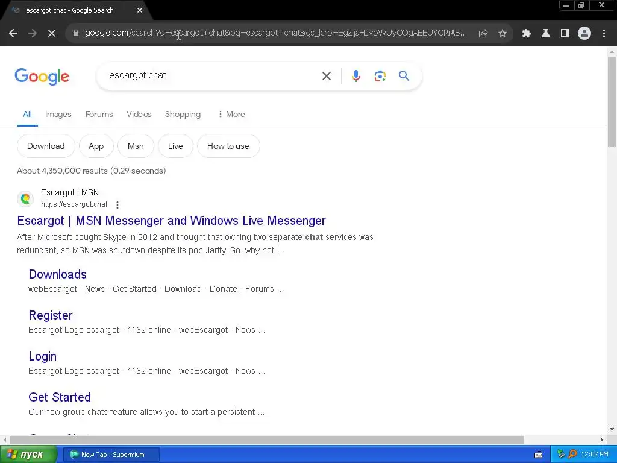The image size is (617, 463).
Task: Submit search with the magnifier icon
Action: pos(404,75)
